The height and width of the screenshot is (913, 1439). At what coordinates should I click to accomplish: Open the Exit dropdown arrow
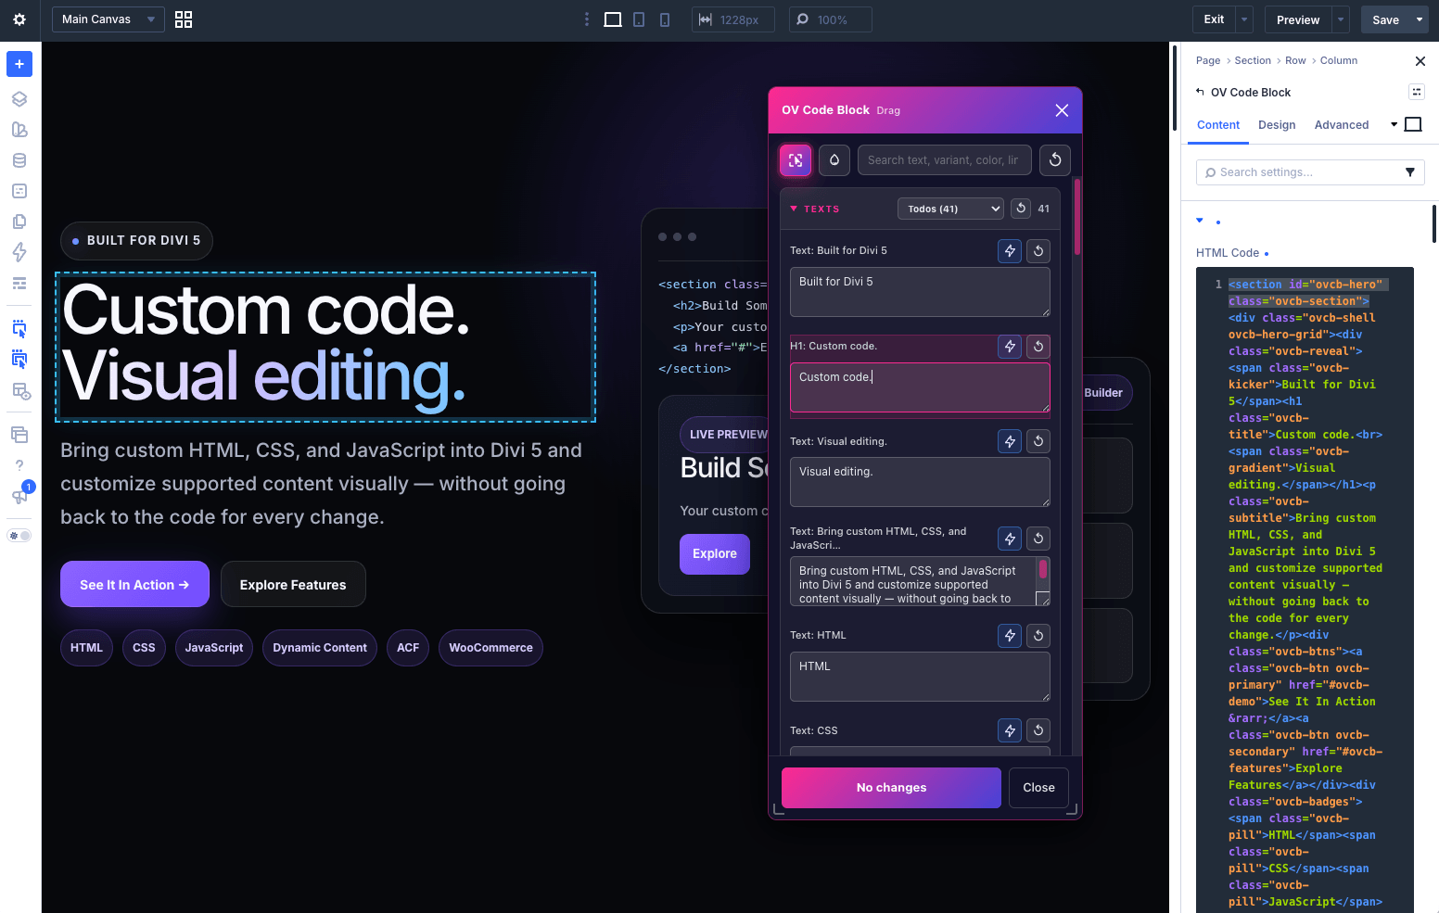tap(1245, 19)
